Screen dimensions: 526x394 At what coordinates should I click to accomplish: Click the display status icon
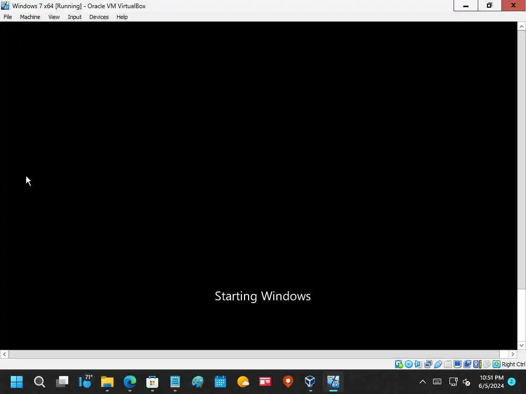(x=457, y=364)
